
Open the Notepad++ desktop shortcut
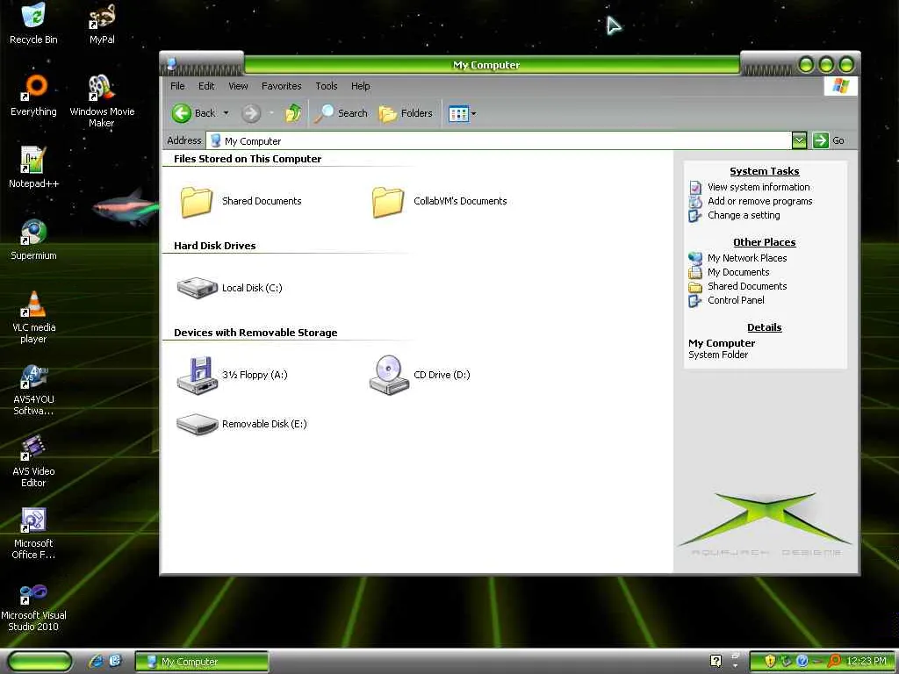coord(33,168)
